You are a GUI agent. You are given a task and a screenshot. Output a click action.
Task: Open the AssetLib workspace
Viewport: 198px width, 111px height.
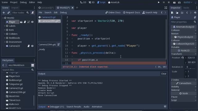tap(114, 2)
